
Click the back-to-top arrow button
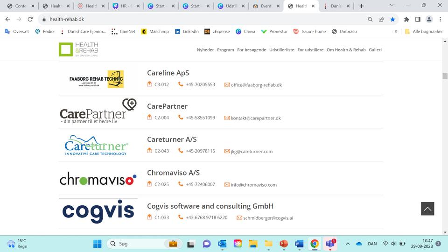427,209
